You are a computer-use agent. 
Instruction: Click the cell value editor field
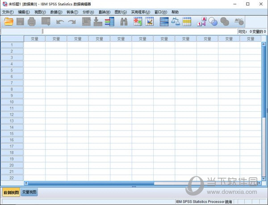click(139, 31)
